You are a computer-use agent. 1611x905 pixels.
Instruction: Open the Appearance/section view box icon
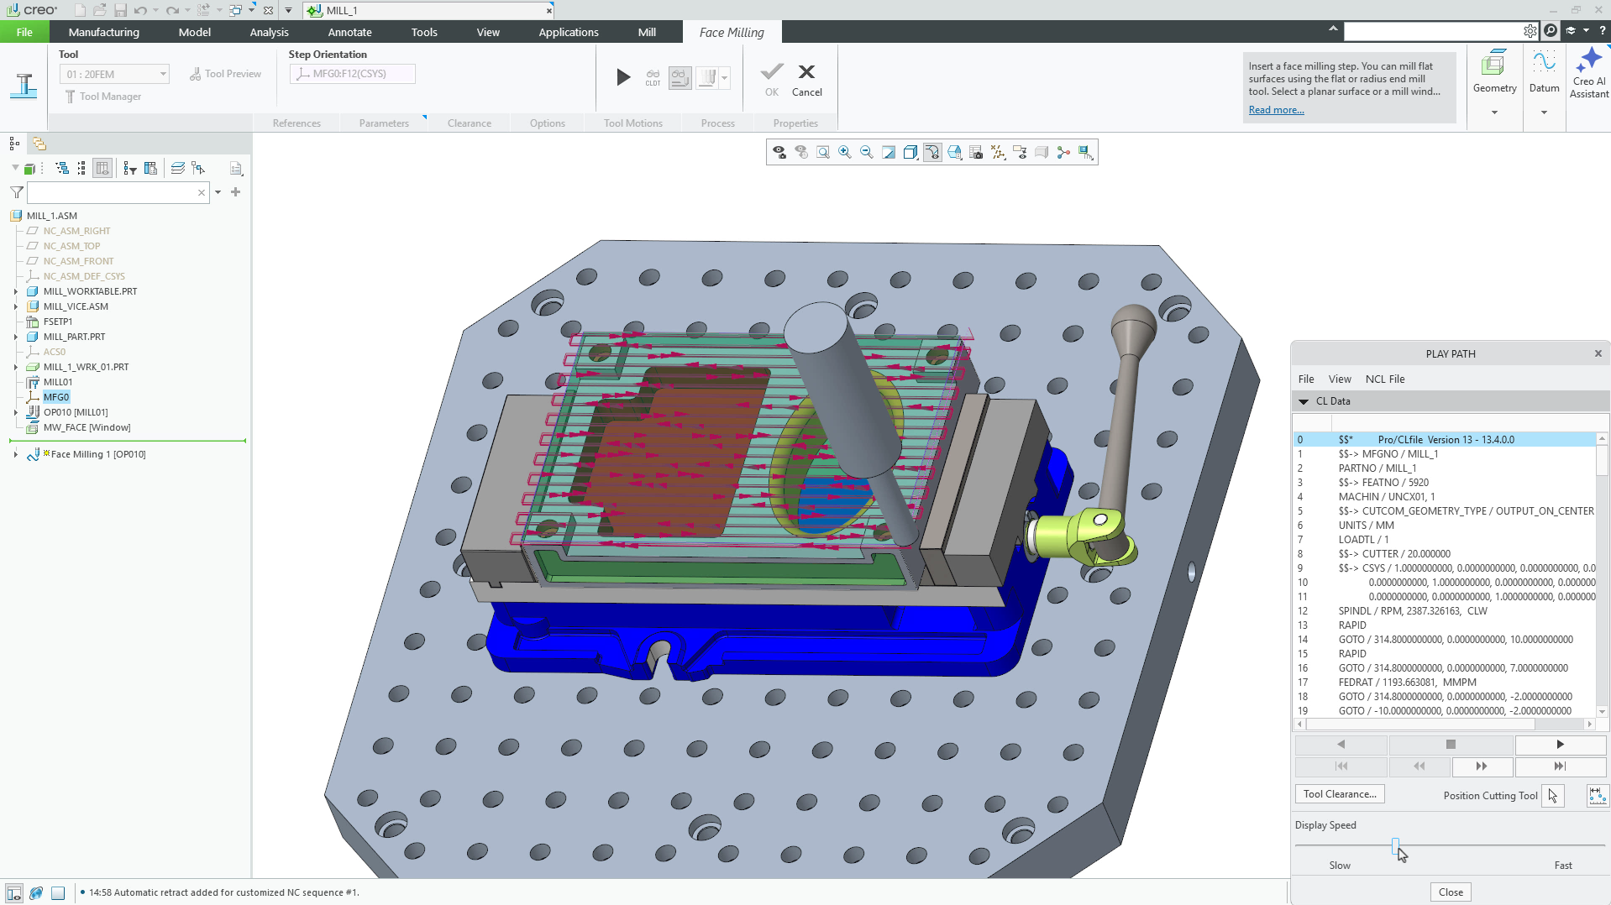tap(1042, 152)
